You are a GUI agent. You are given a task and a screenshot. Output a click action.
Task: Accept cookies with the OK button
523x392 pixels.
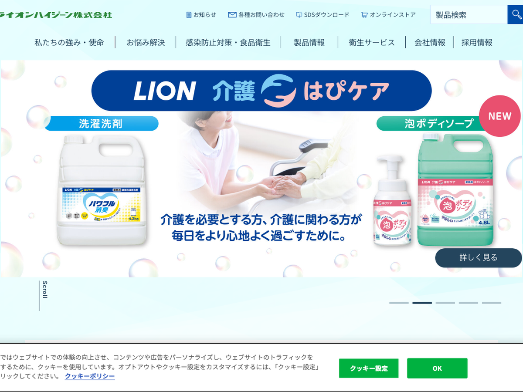click(437, 368)
